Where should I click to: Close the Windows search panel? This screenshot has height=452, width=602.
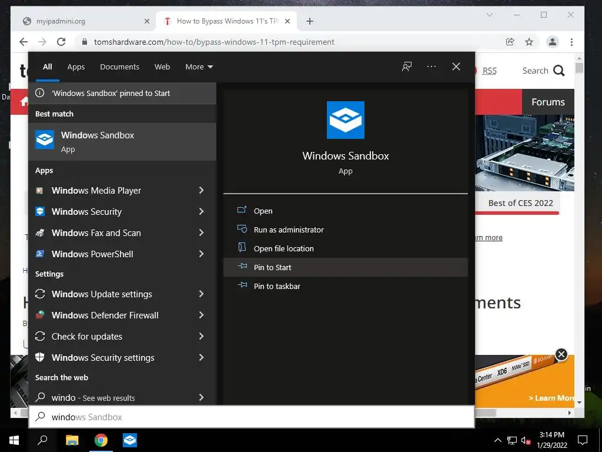click(x=456, y=67)
